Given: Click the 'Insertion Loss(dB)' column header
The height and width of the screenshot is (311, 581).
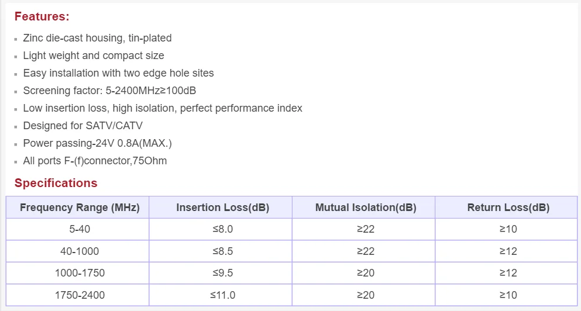Looking at the screenshot, I should (x=223, y=208).
